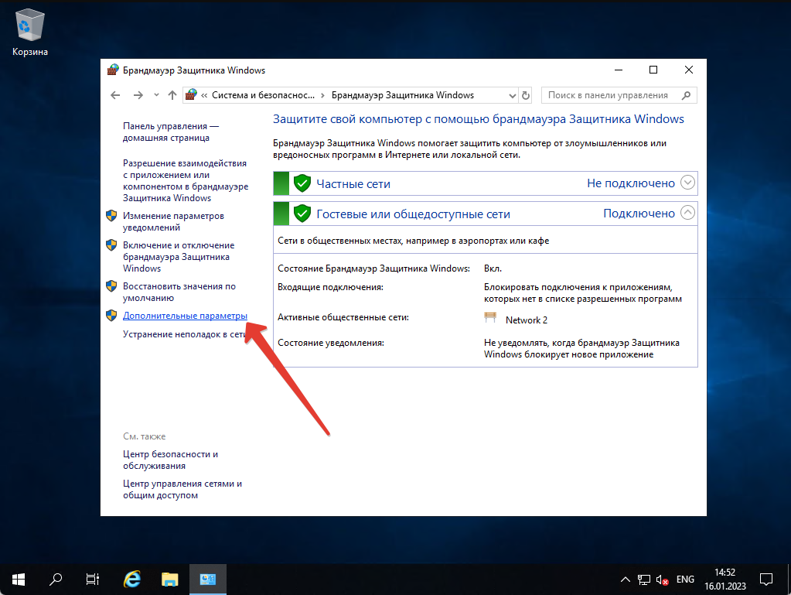791x595 pixels.
Task: Switch input language via 'ENG'
Action: 685,580
